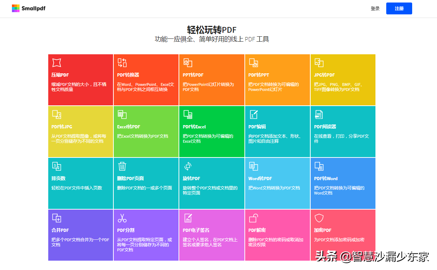Select the Word转PDF tile title
Viewport: 437px width, 270px height.
click(x=260, y=179)
